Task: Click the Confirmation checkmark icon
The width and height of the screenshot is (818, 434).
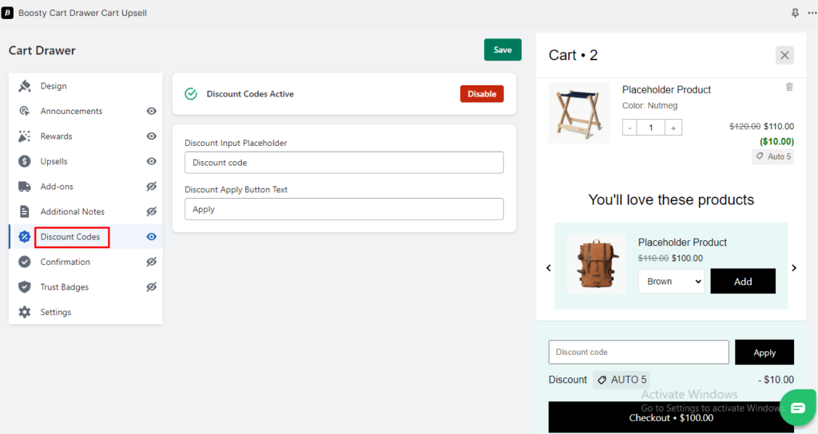Action: pyautogui.click(x=25, y=262)
